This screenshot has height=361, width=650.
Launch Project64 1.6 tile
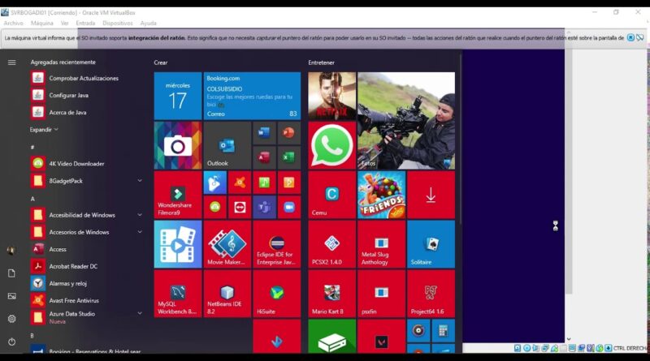coord(431,294)
